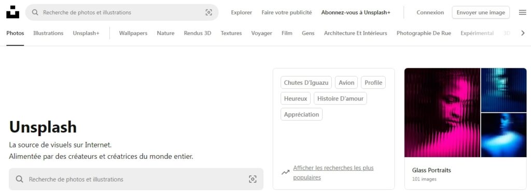Image resolution: width=531 pixels, height=195 pixels.
Task: Select the Profile search tag
Action: click(x=373, y=82)
